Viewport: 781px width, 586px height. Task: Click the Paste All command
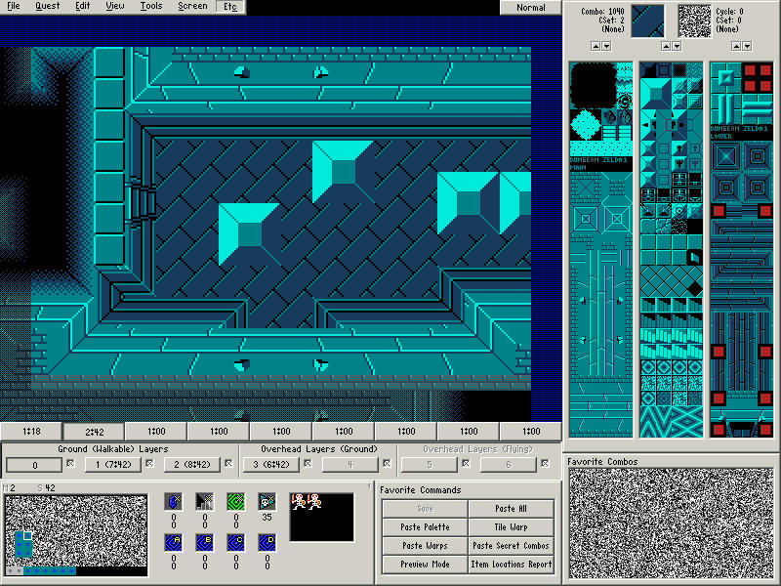[511, 509]
